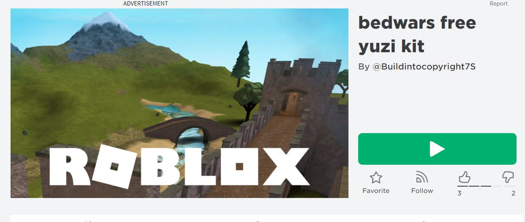This screenshot has width=525, height=222.
Task: Click the green Play button
Action: 437,149
